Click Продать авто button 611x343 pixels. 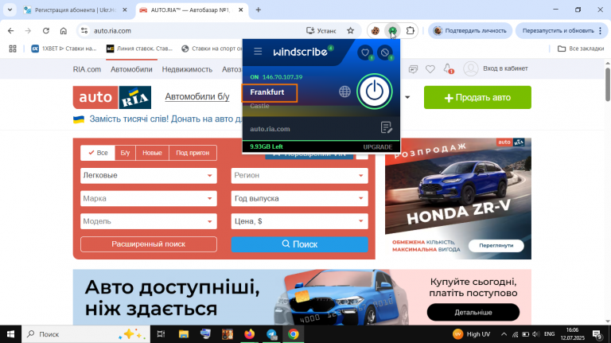[477, 97]
